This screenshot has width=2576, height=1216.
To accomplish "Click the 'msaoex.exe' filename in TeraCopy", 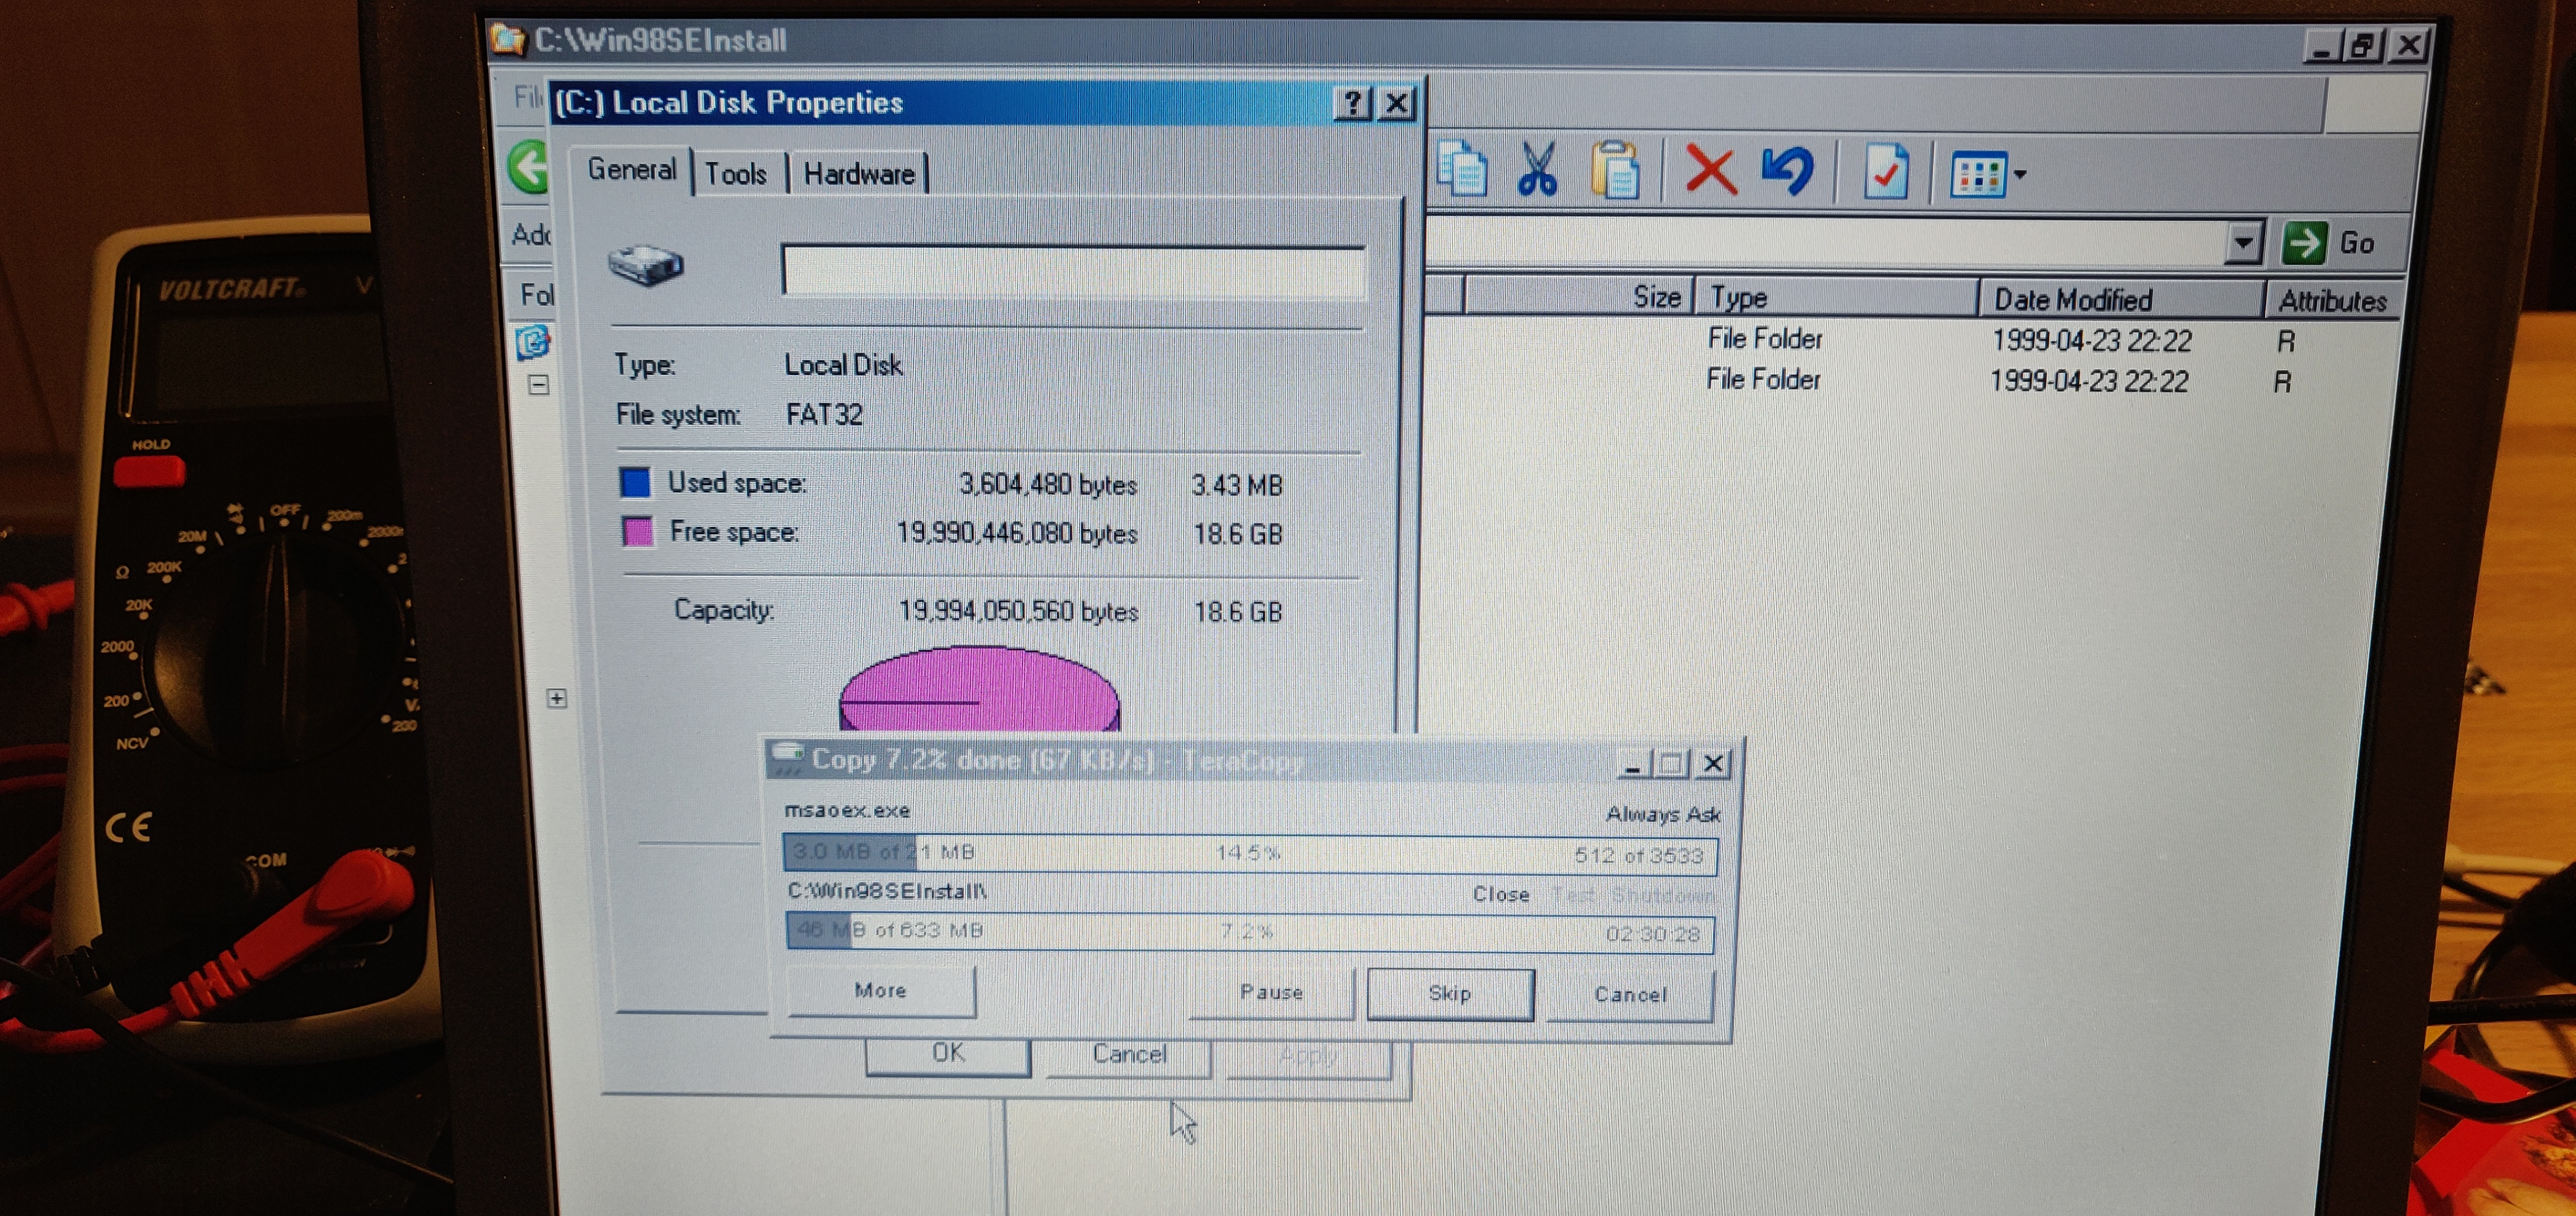I will [x=847, y=810].
